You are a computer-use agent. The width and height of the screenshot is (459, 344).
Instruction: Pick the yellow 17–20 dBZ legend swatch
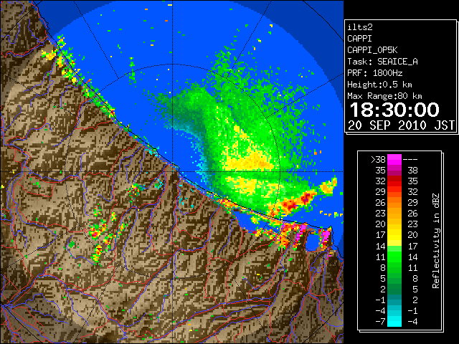click(394, 235)
